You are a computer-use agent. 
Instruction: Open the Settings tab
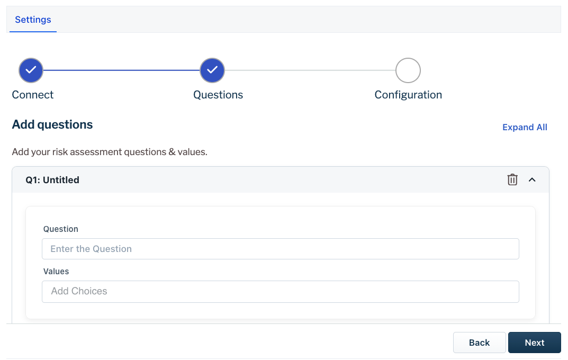33,20
